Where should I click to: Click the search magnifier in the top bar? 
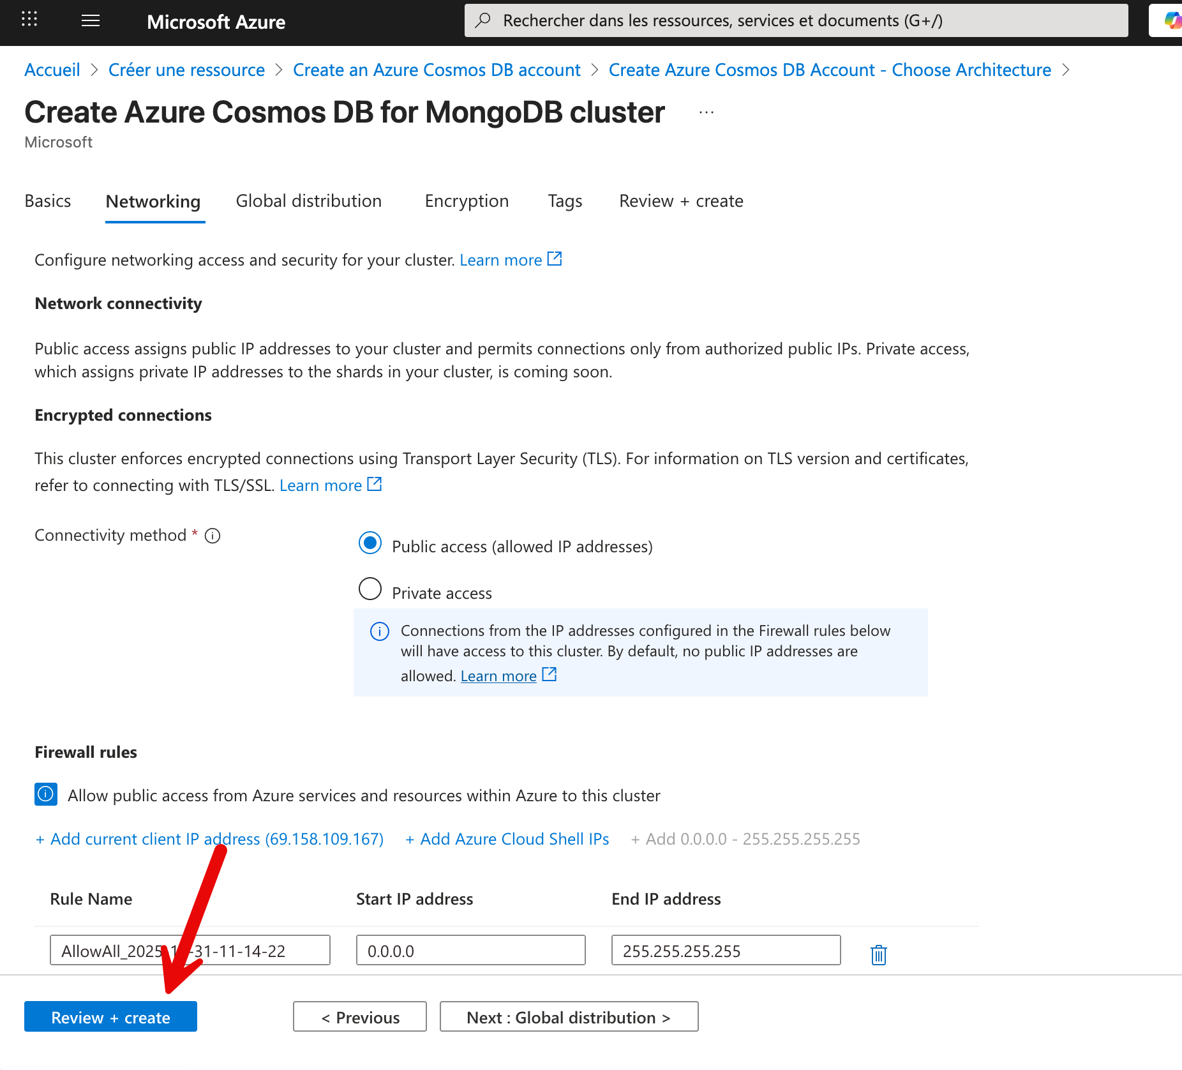(x=483, y=20)
